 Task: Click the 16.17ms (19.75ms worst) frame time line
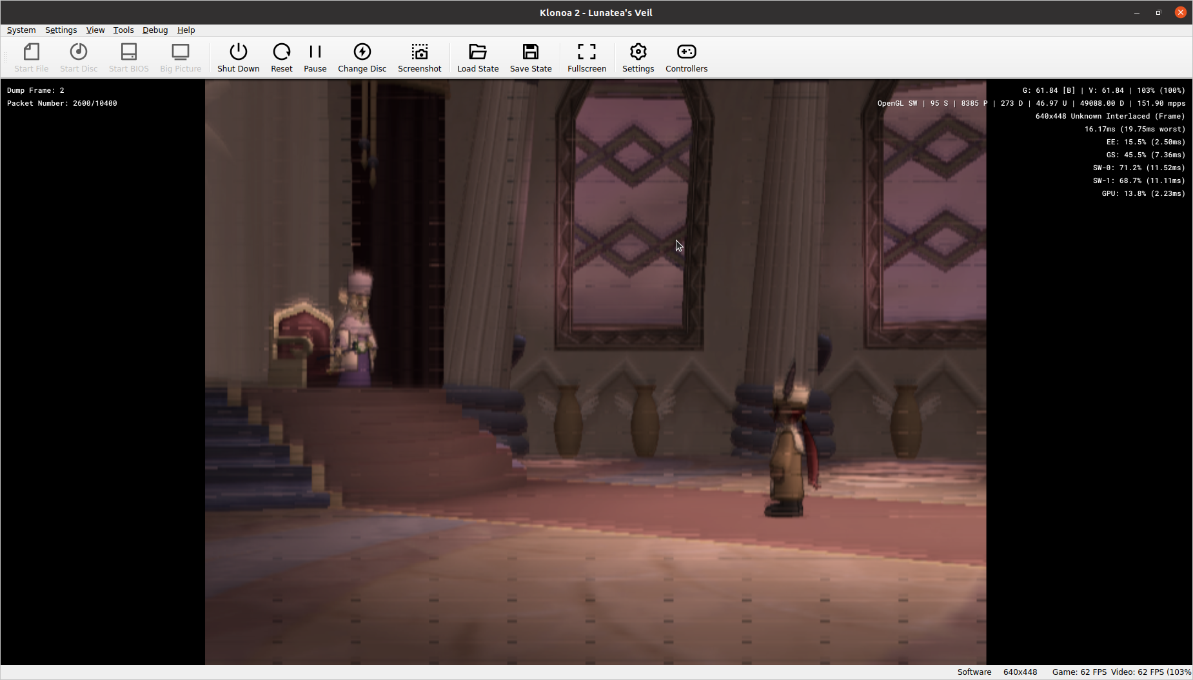(1135, 129)
